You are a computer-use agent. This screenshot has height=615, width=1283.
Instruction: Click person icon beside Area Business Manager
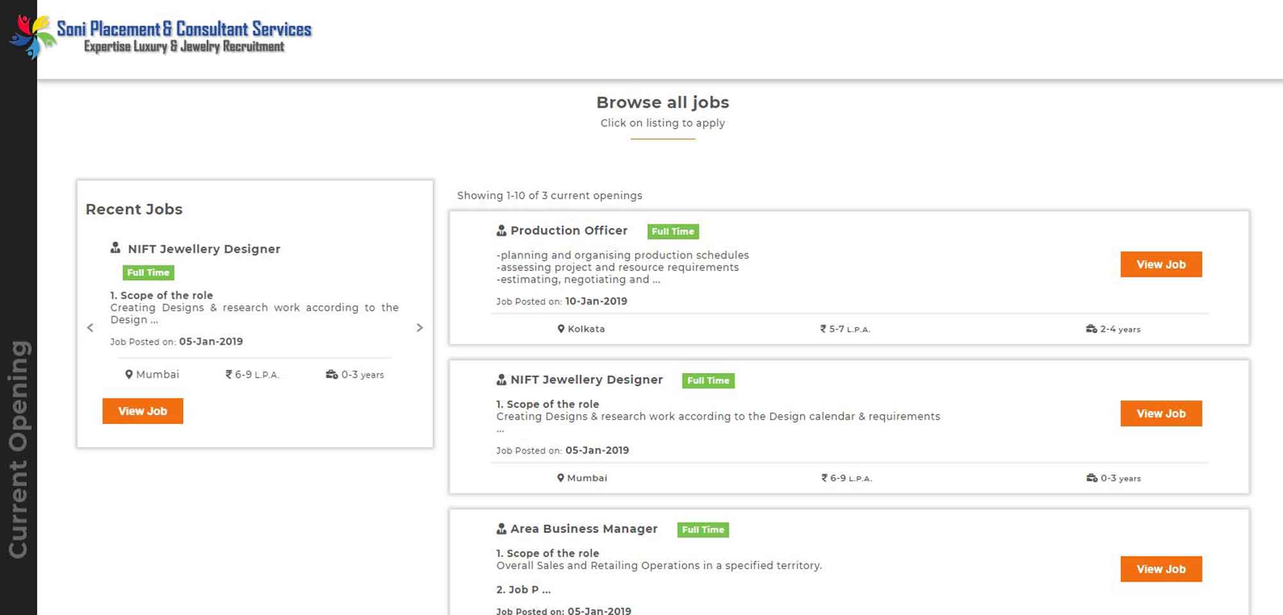pyautogui.click(x=502, y=529)
